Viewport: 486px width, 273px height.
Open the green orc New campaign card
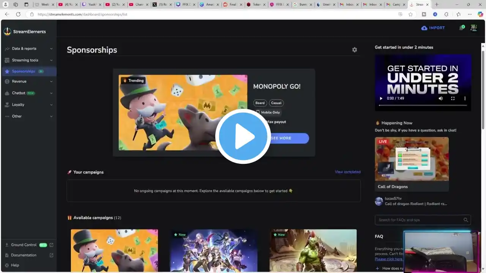click(313, 251)
